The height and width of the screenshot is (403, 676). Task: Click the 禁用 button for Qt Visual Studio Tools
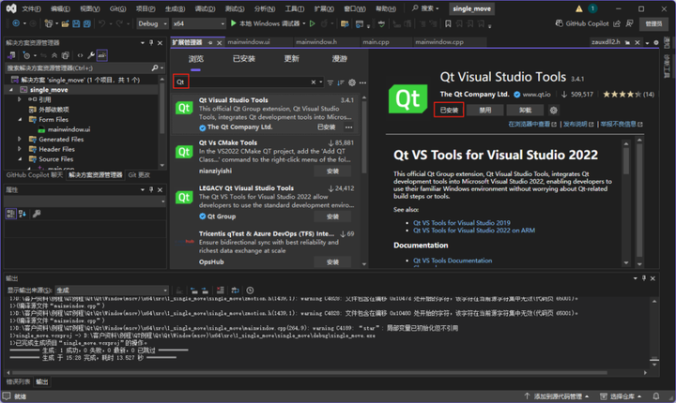[485, 111]
